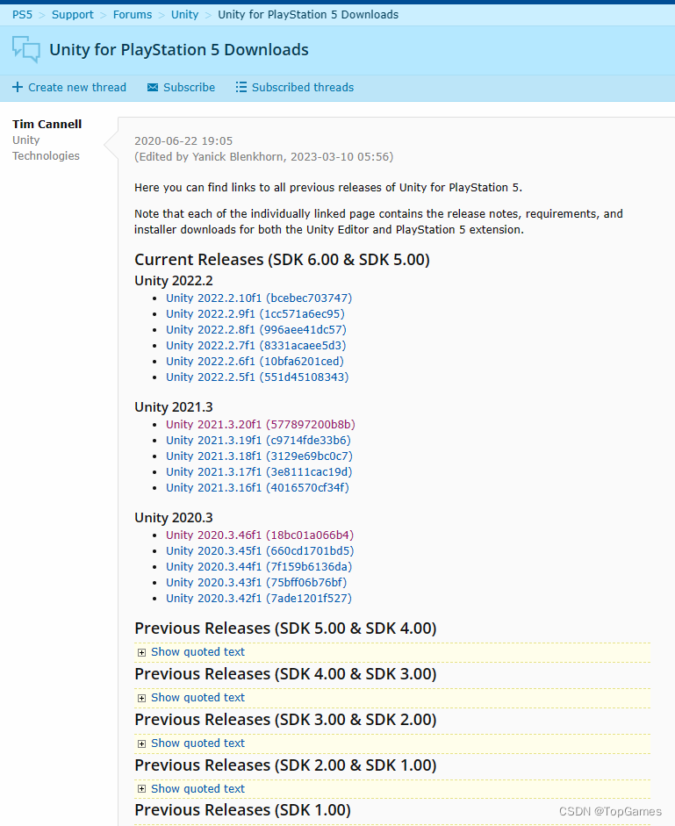Open Unity 2020.3.45f1 (660cd1701bd5) link
The image size is (675, 826).
click(260, 551)
